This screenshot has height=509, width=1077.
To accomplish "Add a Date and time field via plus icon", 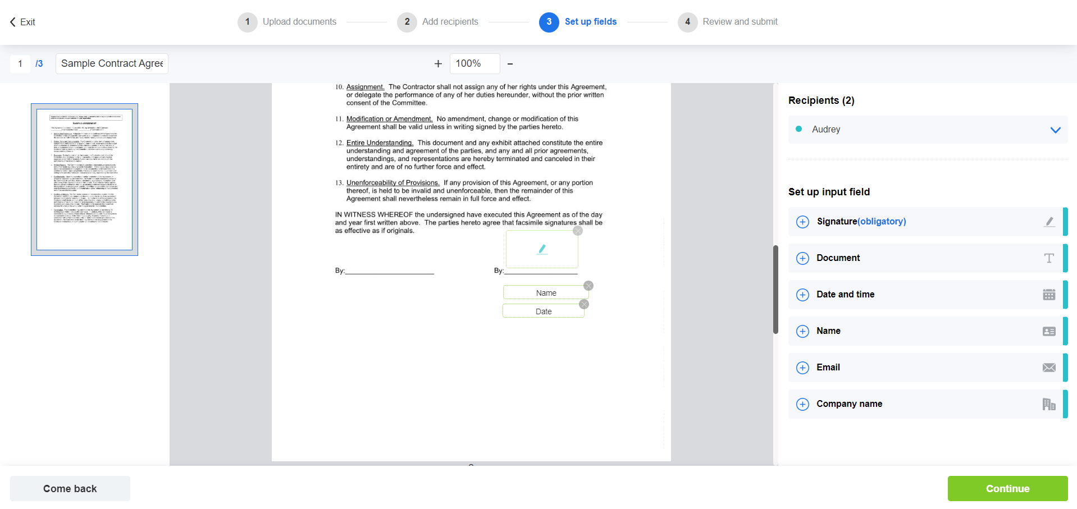I will pos(802,295).
